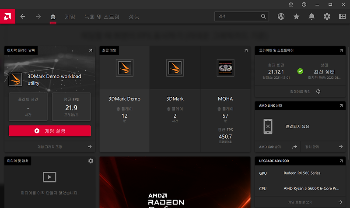Click the media play placeholder icon
Image resolution: width=350 pixels, height=208 pixels.
click(x=49, y=177)
